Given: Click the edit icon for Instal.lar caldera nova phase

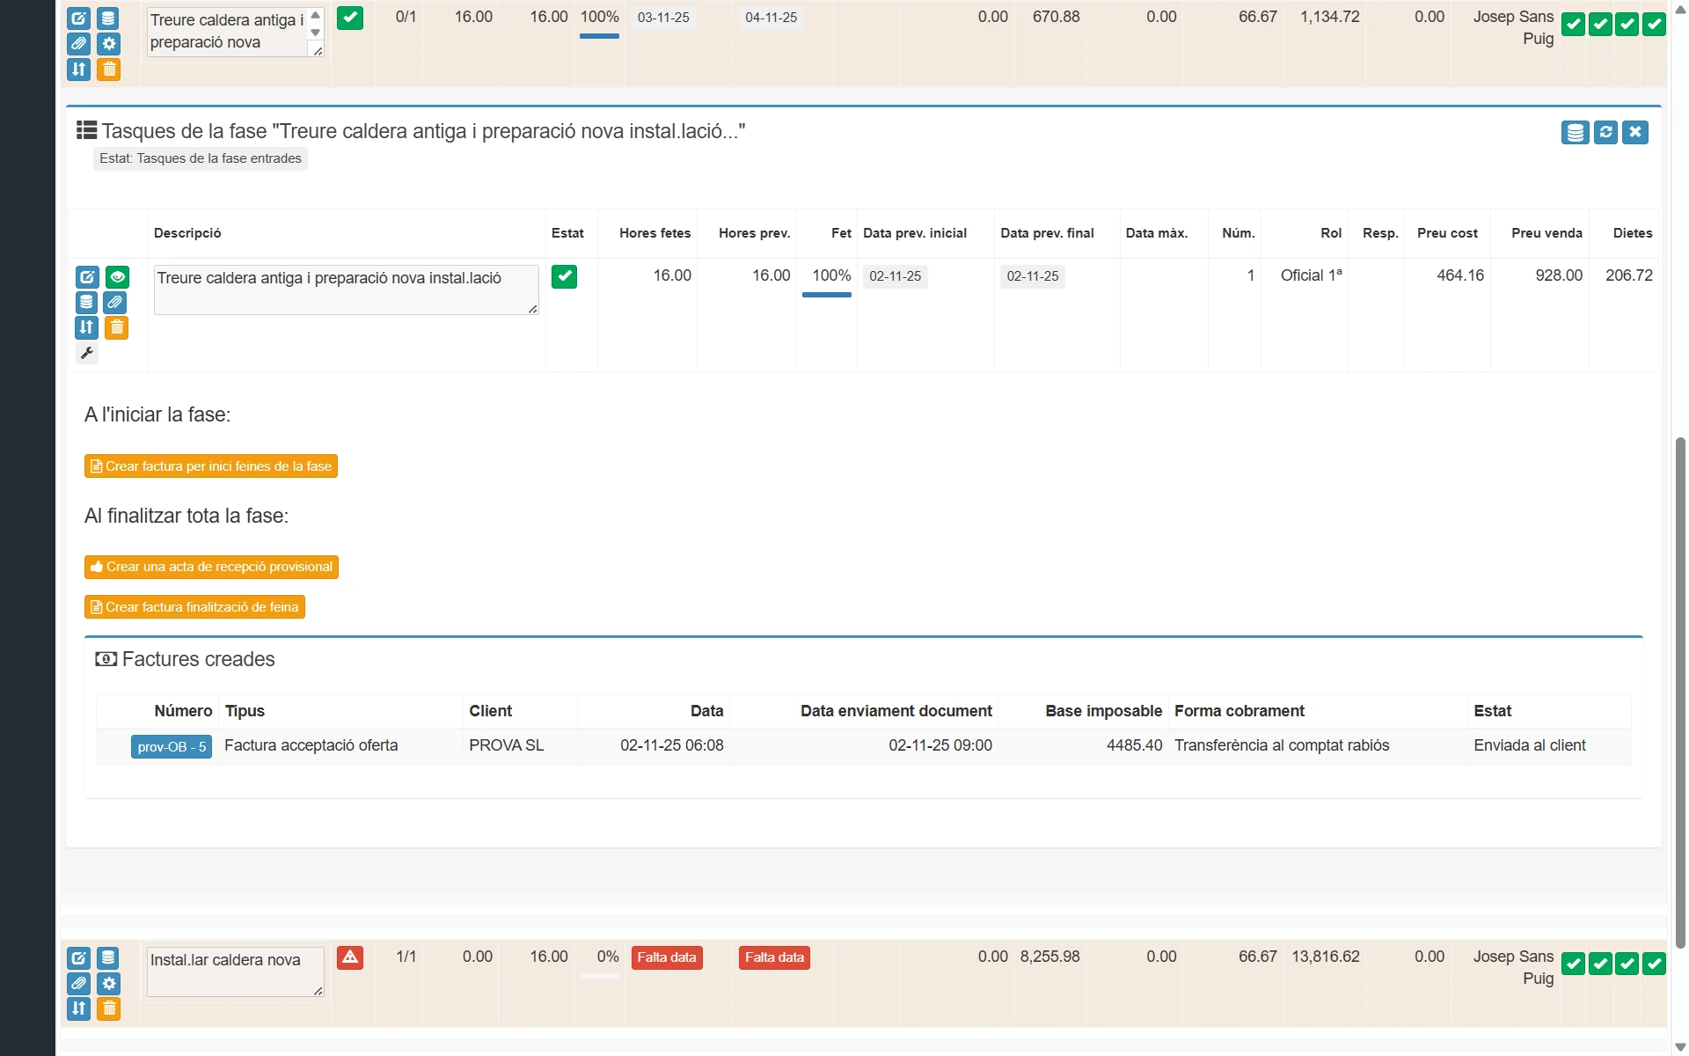Looking at the screenshot, I should (78, 957).
